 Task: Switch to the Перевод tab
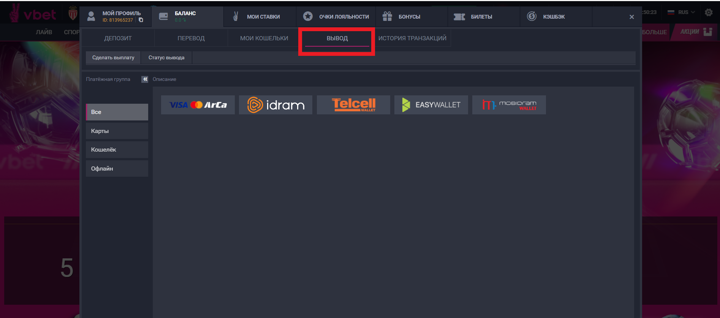(x=191, y=38)
